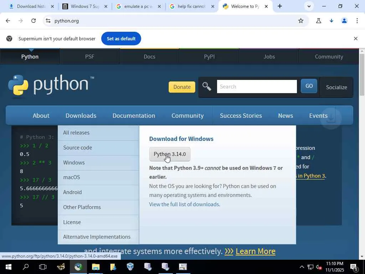Viewport: 365px width, 274px height.
Task: Expand the tab search dropdown
Action: click(x=309, y=6)
